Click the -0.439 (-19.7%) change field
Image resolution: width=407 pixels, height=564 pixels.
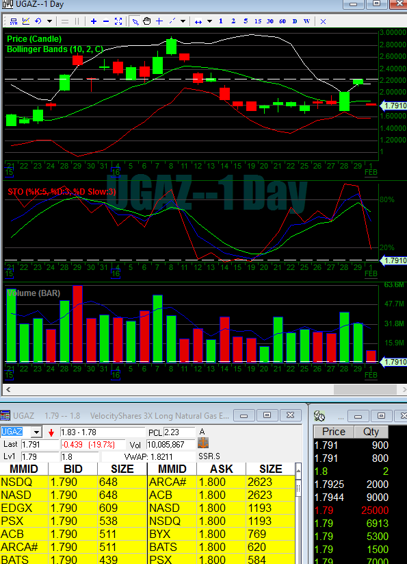click(x=93, y=445)
